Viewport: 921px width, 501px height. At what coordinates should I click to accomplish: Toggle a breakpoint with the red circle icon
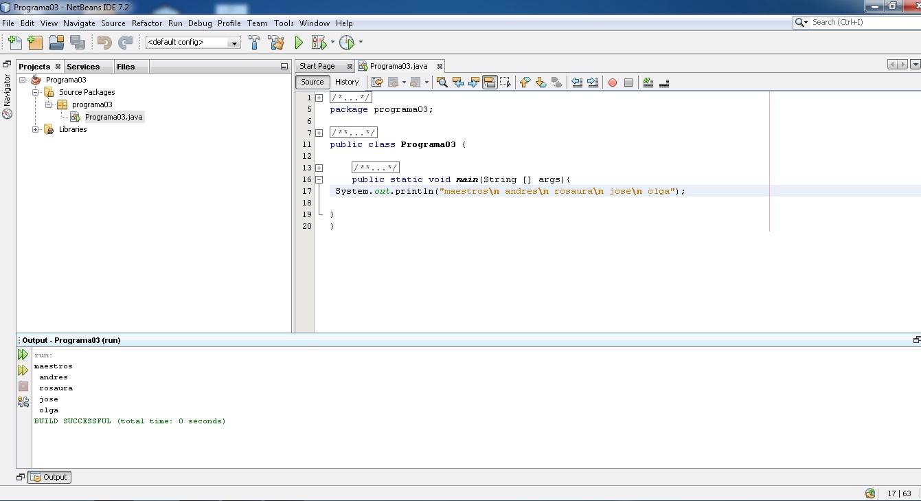tap(611, 82)
